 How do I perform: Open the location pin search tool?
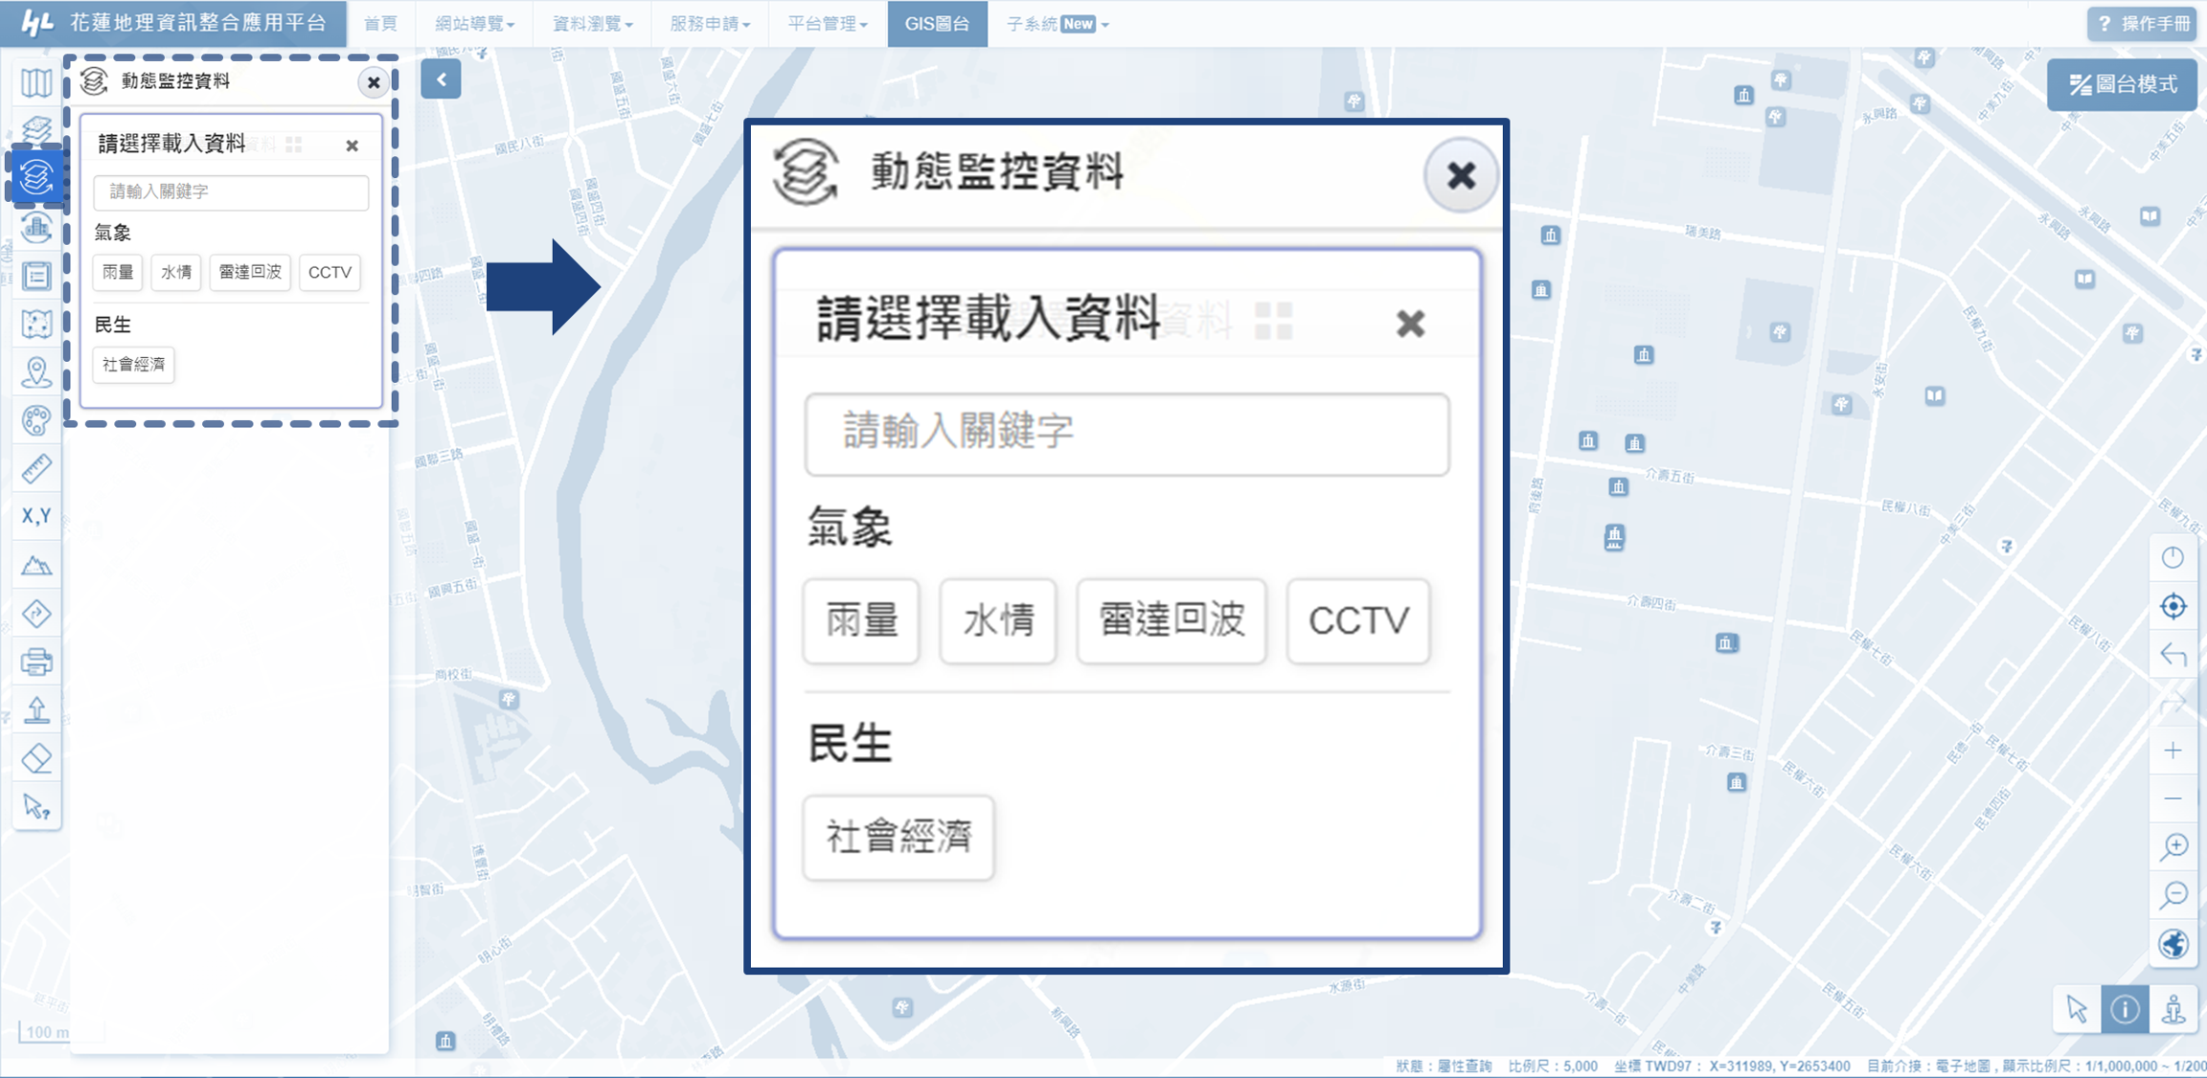(x=36, y=372)
